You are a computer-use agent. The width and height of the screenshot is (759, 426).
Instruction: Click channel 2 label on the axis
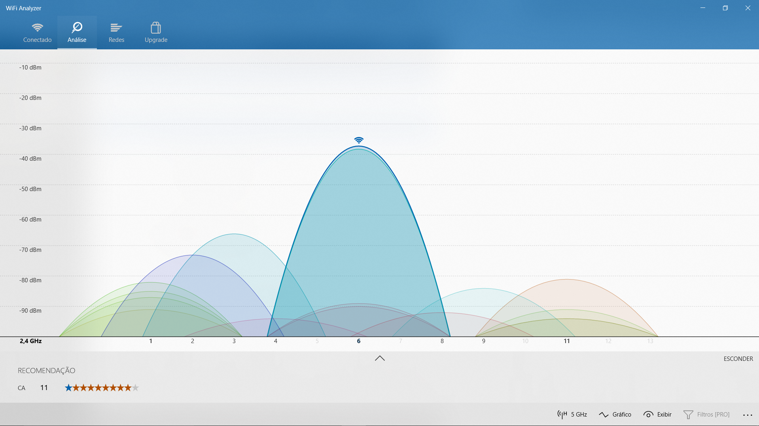pos(193,341)
